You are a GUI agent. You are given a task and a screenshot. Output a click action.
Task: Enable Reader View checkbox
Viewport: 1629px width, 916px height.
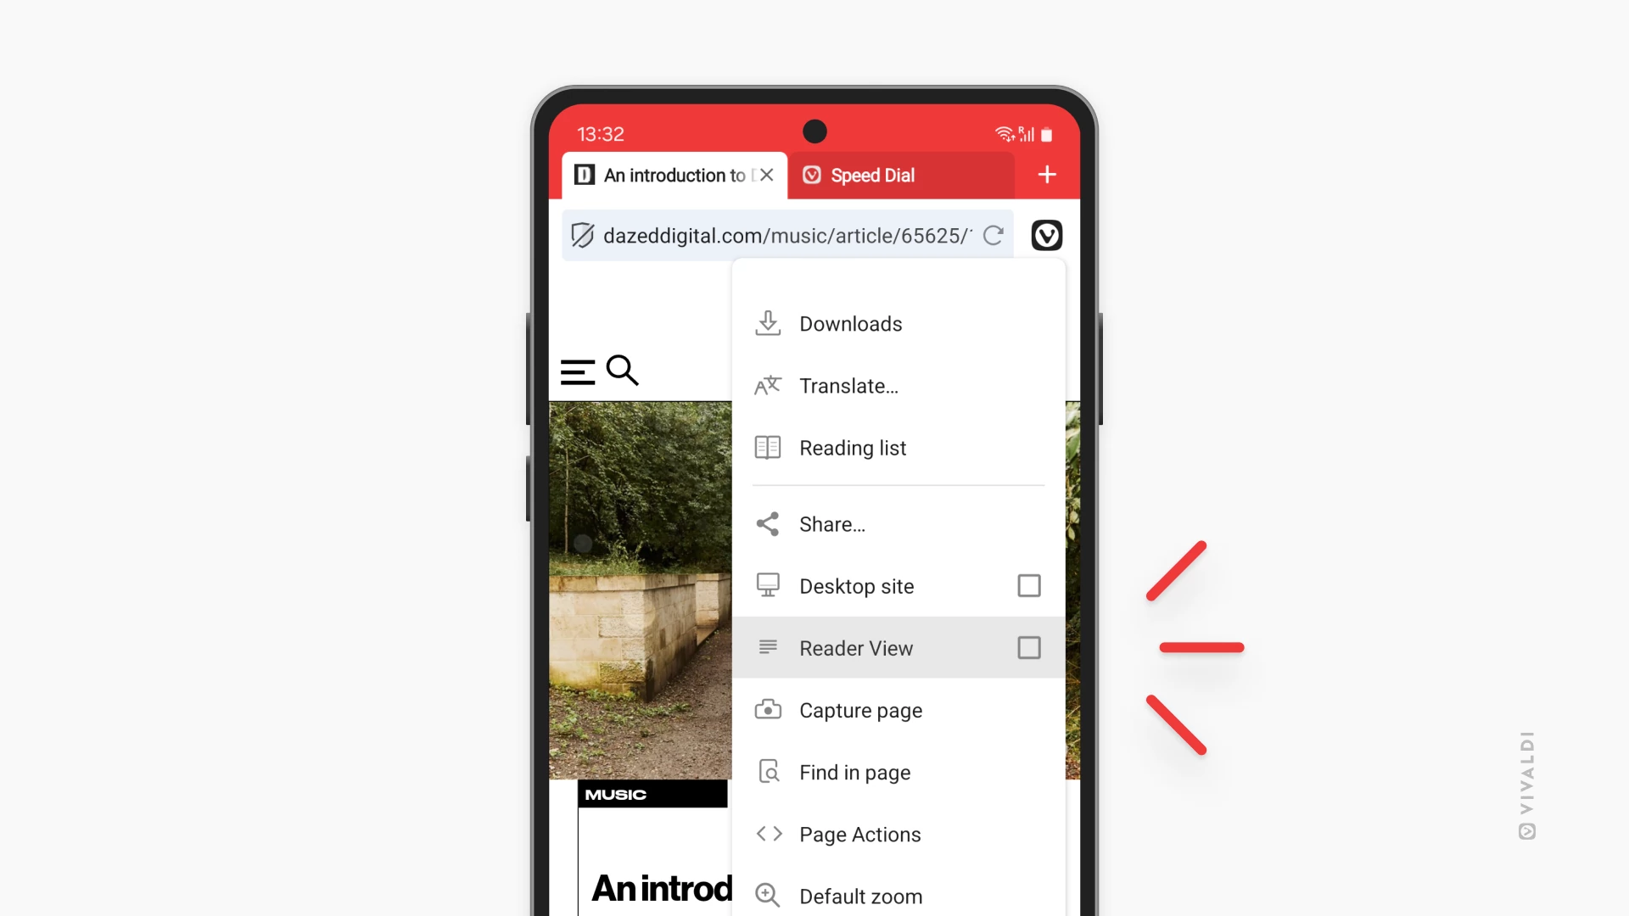tap(1027, 648)
